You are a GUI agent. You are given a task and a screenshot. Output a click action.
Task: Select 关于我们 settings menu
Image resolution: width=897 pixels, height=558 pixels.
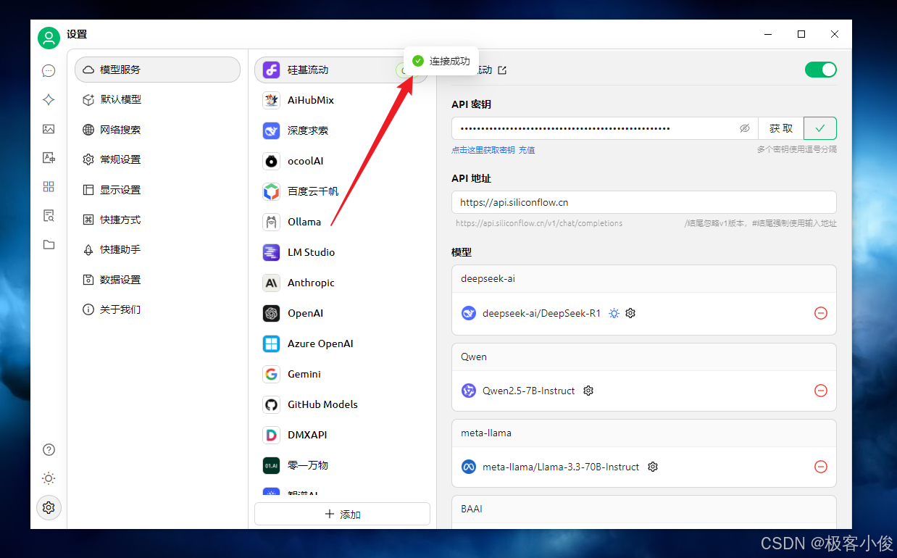point(157,309)
